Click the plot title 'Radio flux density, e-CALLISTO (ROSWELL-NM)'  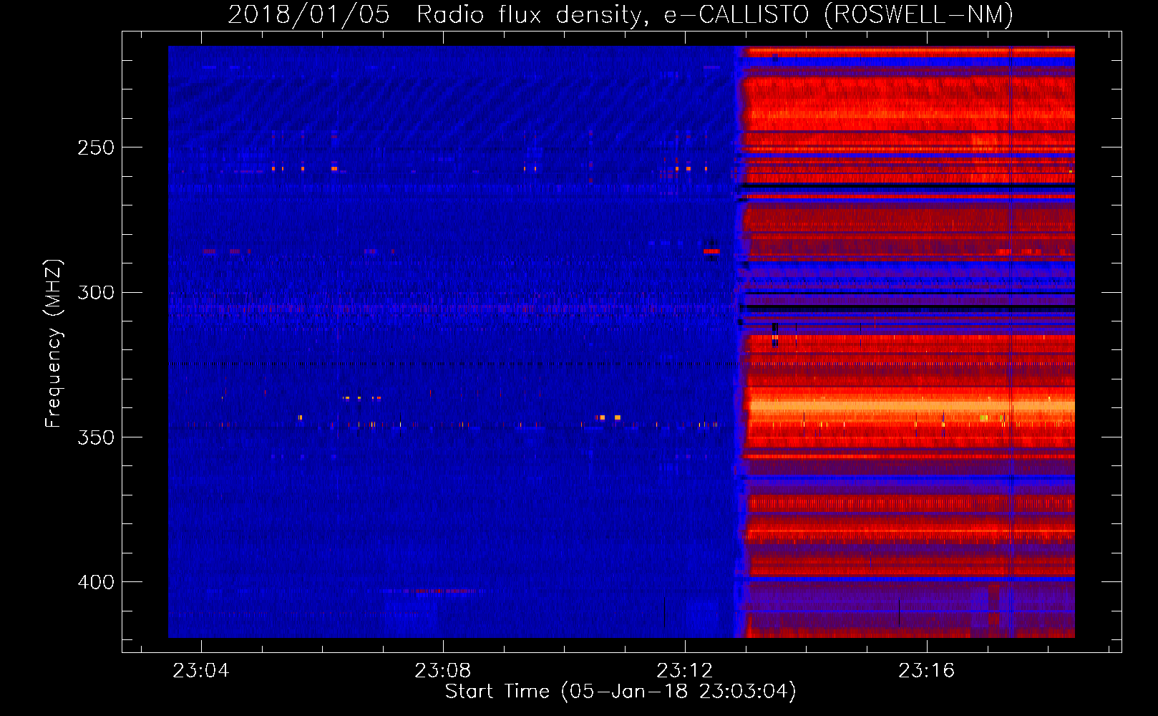pyautogui.click(x=715, y=14)
